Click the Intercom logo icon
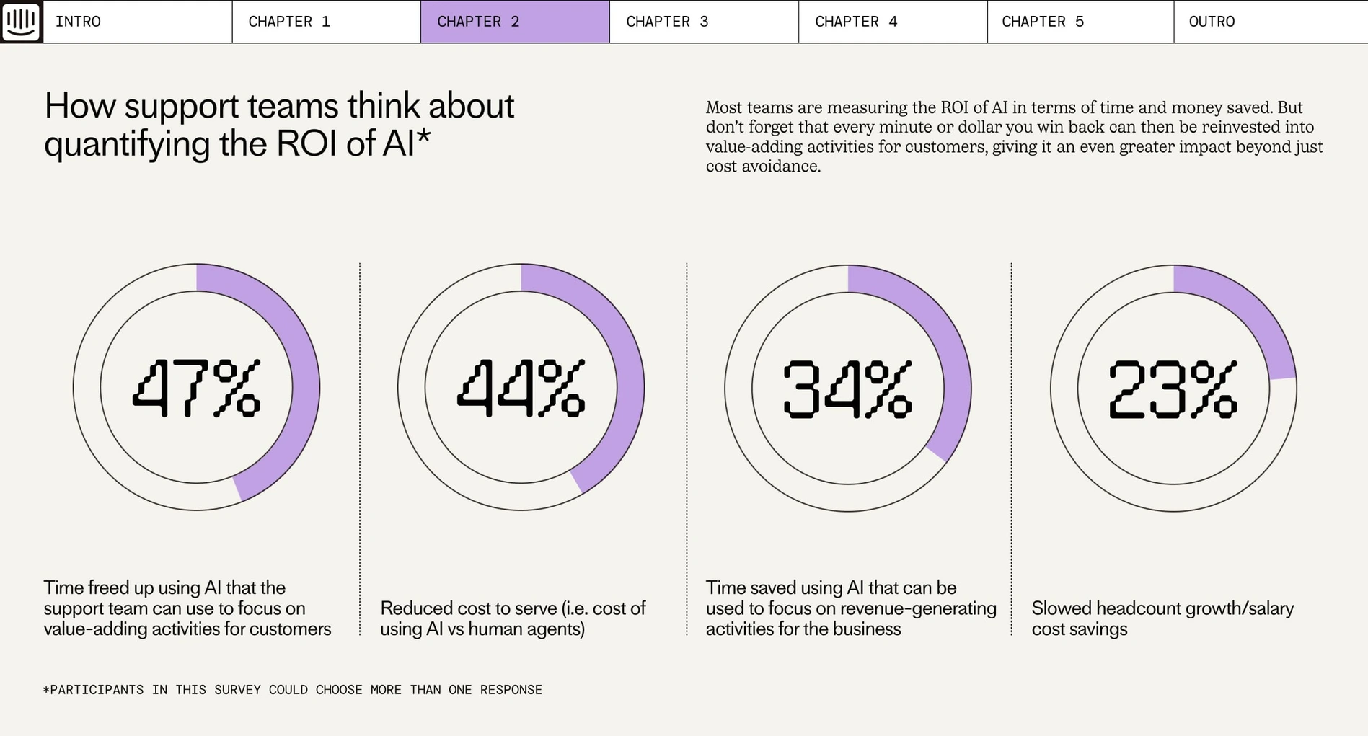The image size is (1368, 736). [x=21, y=21]
